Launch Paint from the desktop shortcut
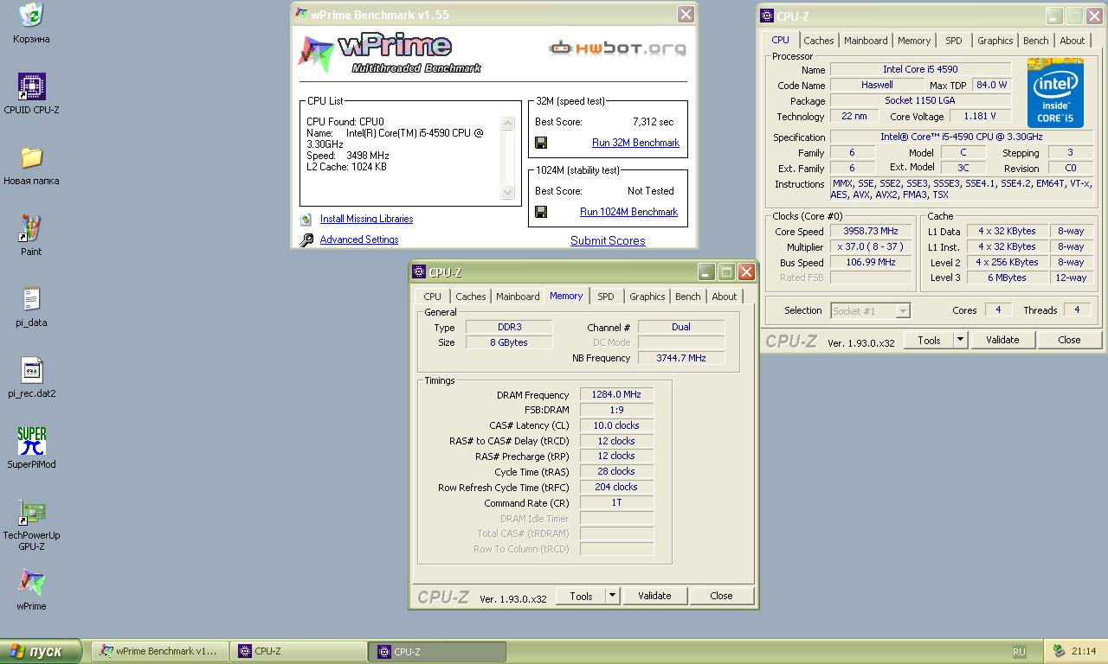 coord(31,228)
